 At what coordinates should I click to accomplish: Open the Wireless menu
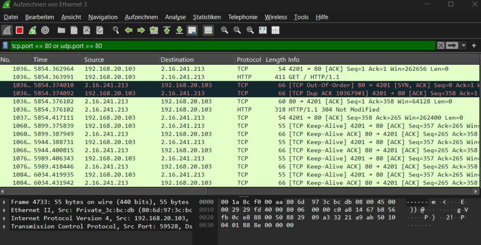pyautogui.click(x=276, y=17)
